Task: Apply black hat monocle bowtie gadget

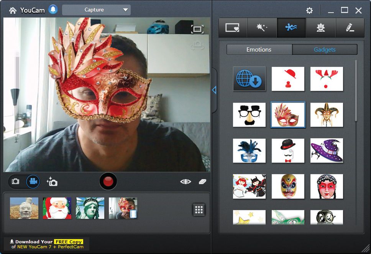Action: [288, 150]
